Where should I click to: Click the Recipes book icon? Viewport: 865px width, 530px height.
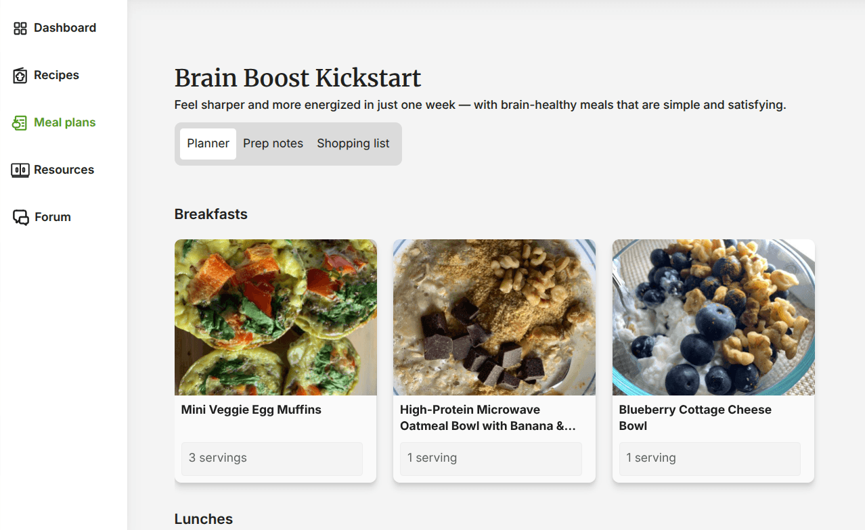19,74
